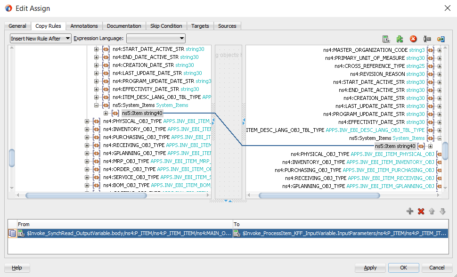Select the From cell $Invoke_SynchRead_OutputVariable
The height and width of the screenshot is (277, 457).
[x=125, y=233]
